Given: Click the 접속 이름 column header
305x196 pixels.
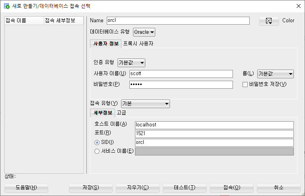Looking at the screenshot, I should (24, 21).
